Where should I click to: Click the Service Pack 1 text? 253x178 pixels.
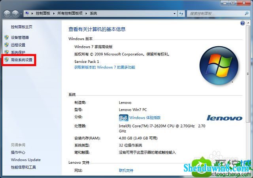point(87,62)
